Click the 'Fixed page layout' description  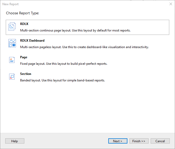(64, 64)
